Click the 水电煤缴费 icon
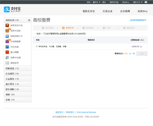This screenshot has height=126, width=153. click(x=7, y=41)
